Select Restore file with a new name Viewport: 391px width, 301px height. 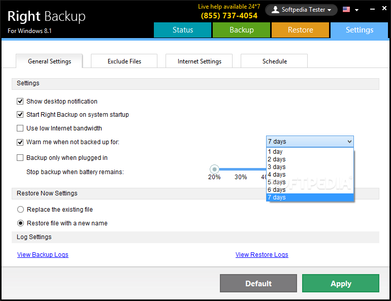[20, 223]
